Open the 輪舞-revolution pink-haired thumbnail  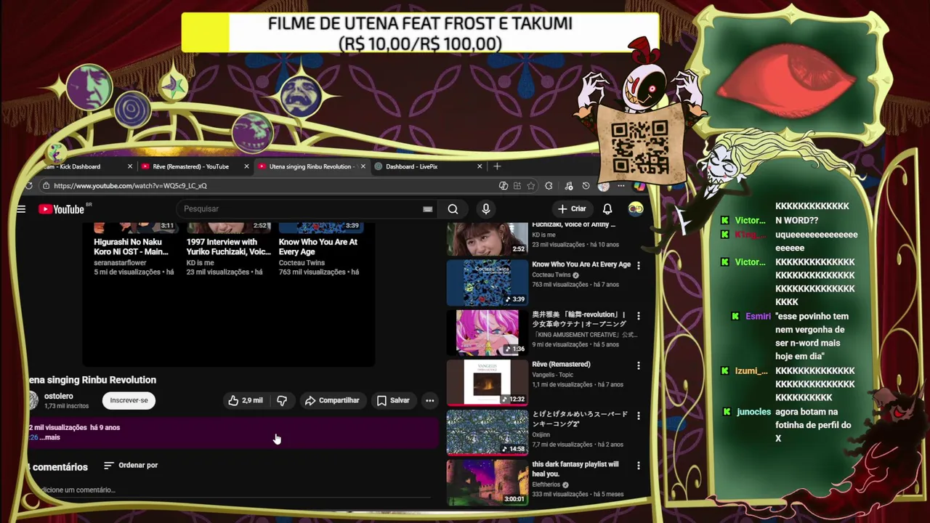tap(487, 332)
